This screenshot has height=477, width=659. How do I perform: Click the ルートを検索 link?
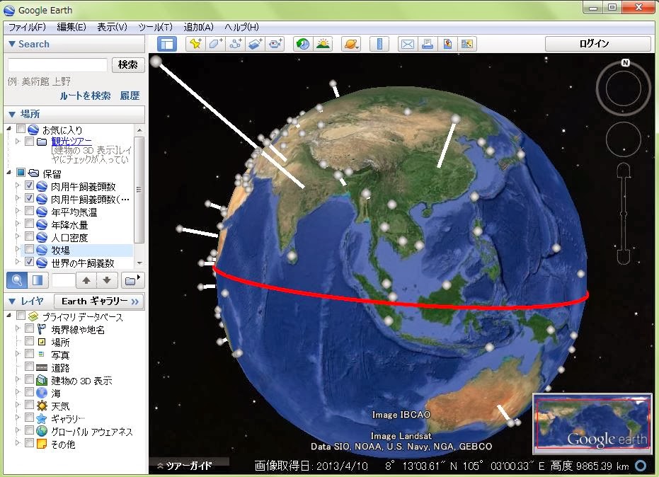tap(85, 96)
